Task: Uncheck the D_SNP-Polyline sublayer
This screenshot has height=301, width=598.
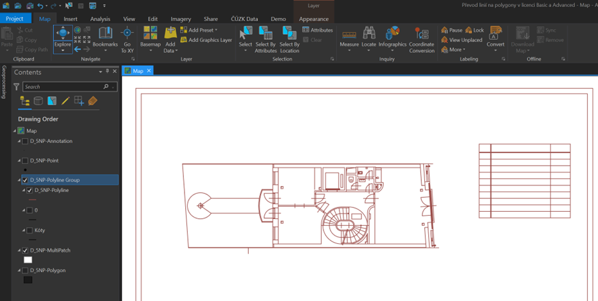Action: point(30,190)
